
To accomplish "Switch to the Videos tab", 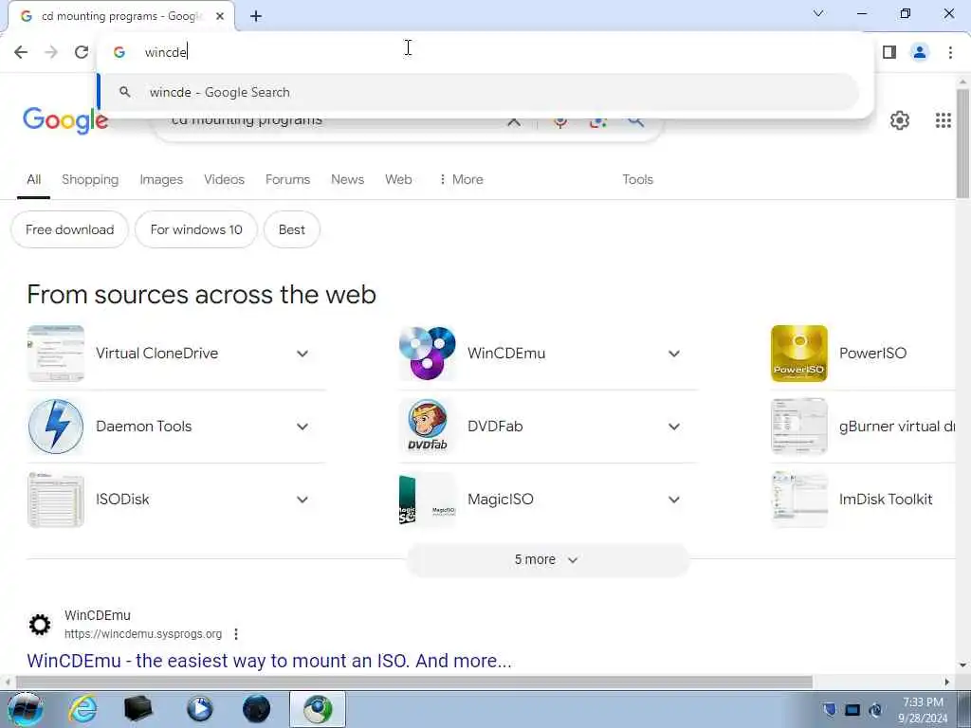I will pos(224,179).
